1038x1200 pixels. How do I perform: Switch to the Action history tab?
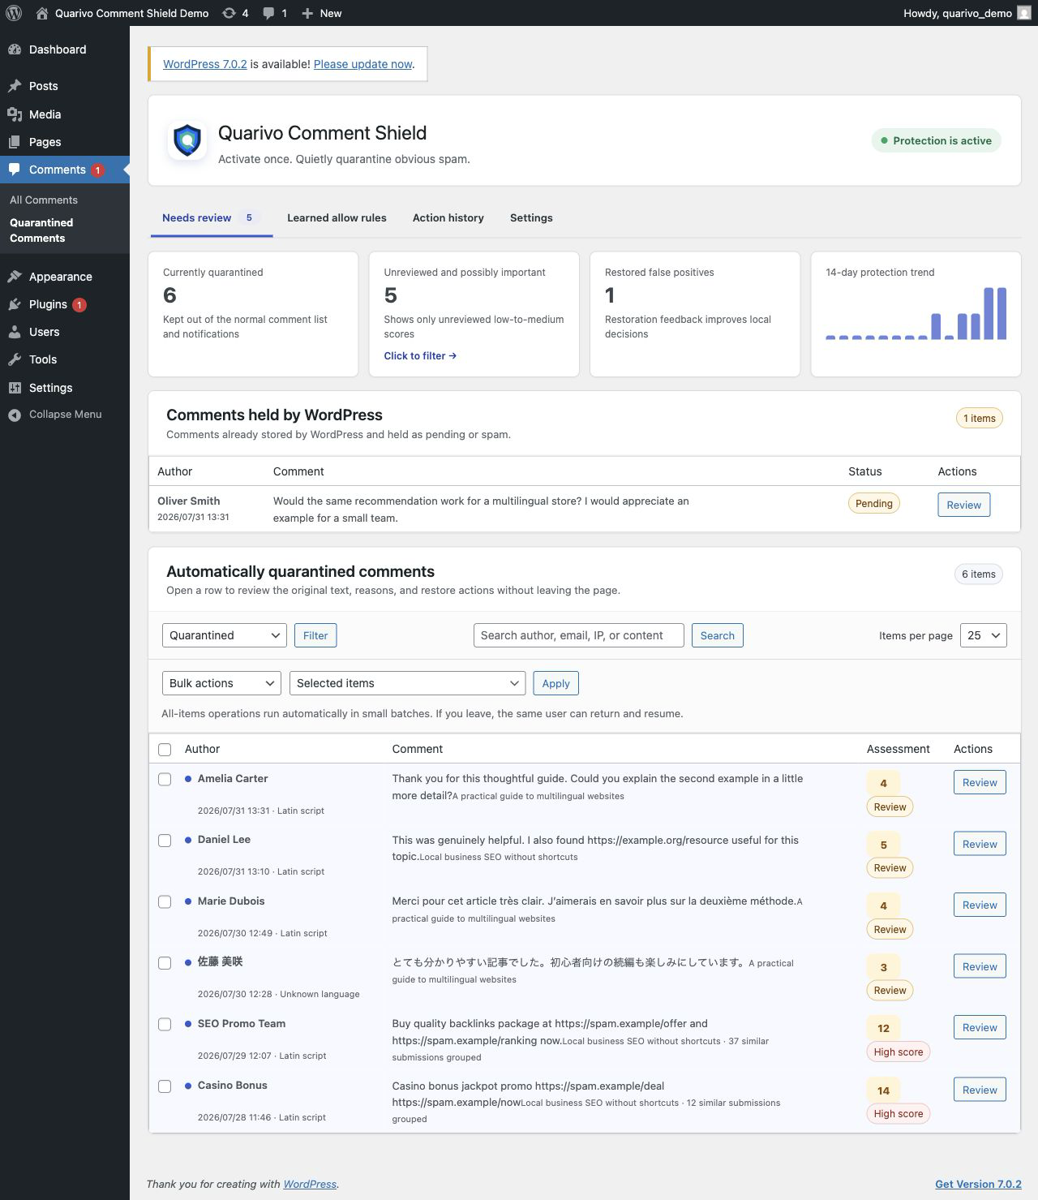[448, 217]
